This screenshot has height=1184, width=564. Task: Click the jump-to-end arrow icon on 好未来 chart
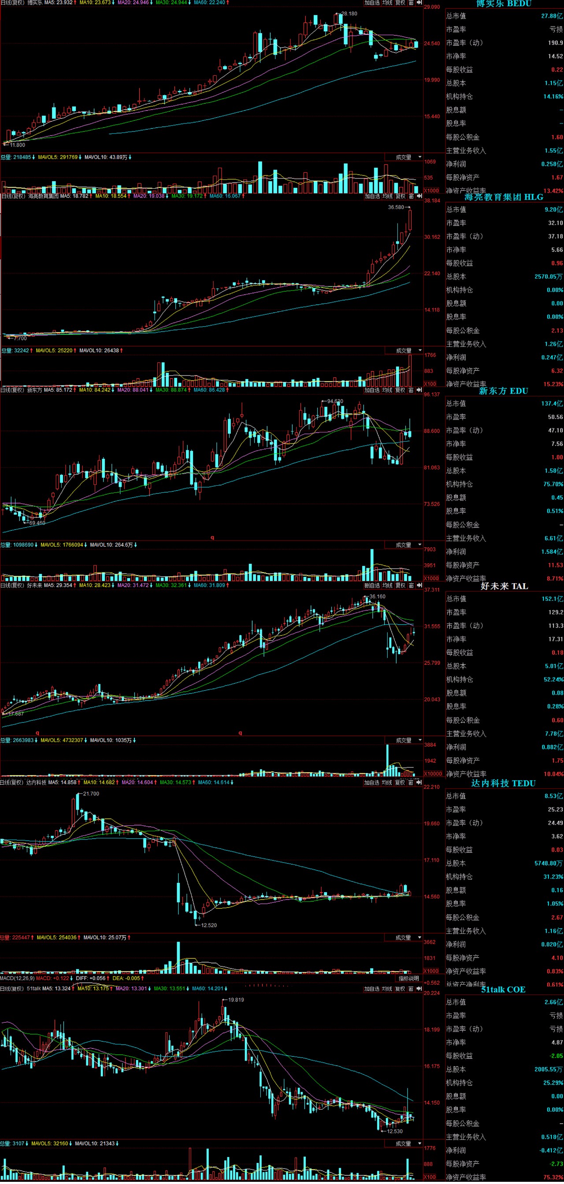(419, 585)
